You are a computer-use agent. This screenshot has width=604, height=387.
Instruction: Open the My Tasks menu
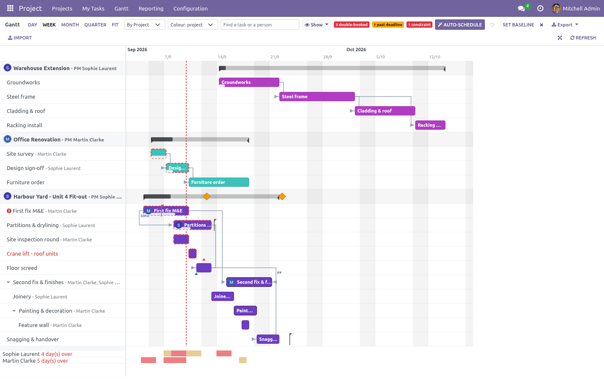point(93,8)
